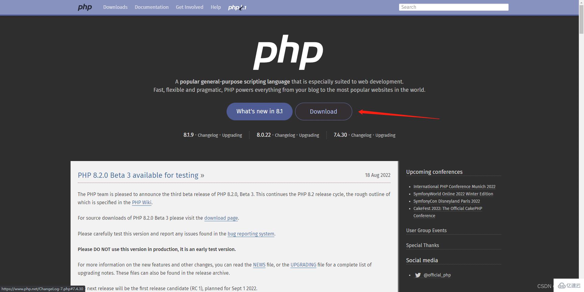Open the Upgrading link for 8.1.9

click(x=232, y=135)
